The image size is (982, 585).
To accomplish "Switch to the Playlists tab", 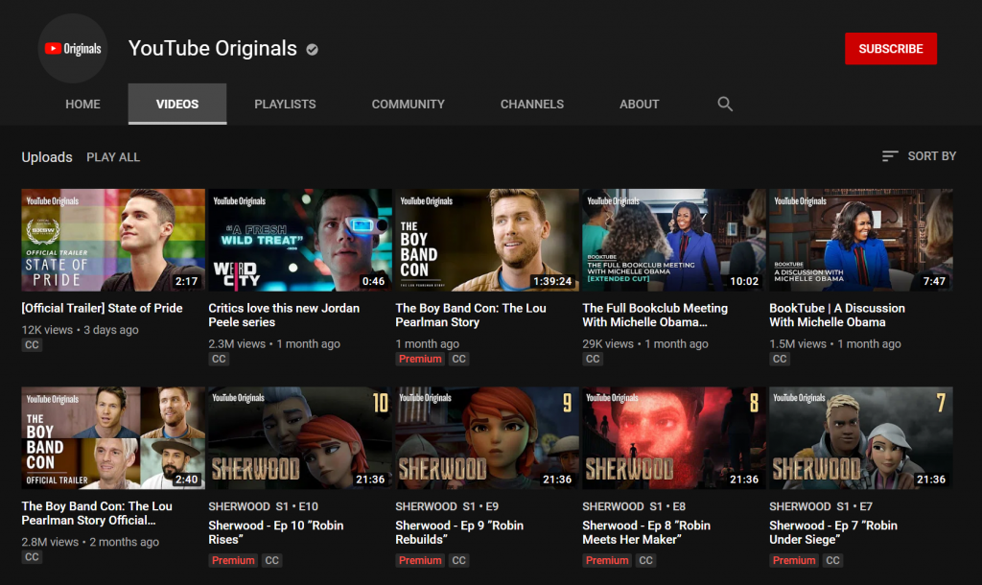I will click(x=285, y=104).
